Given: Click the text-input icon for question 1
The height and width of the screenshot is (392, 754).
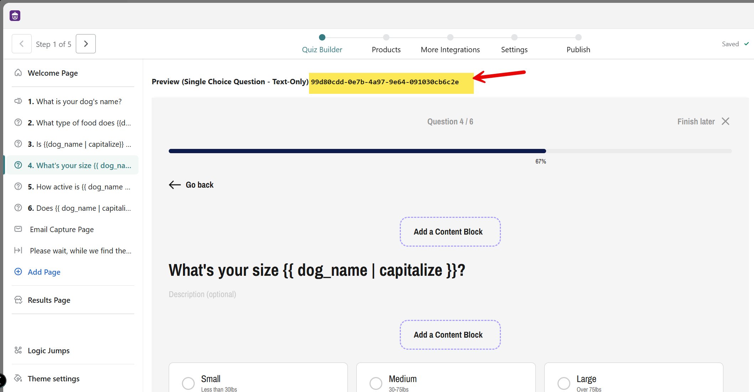Looking at the screenshot, I should (x=18, y=101).
